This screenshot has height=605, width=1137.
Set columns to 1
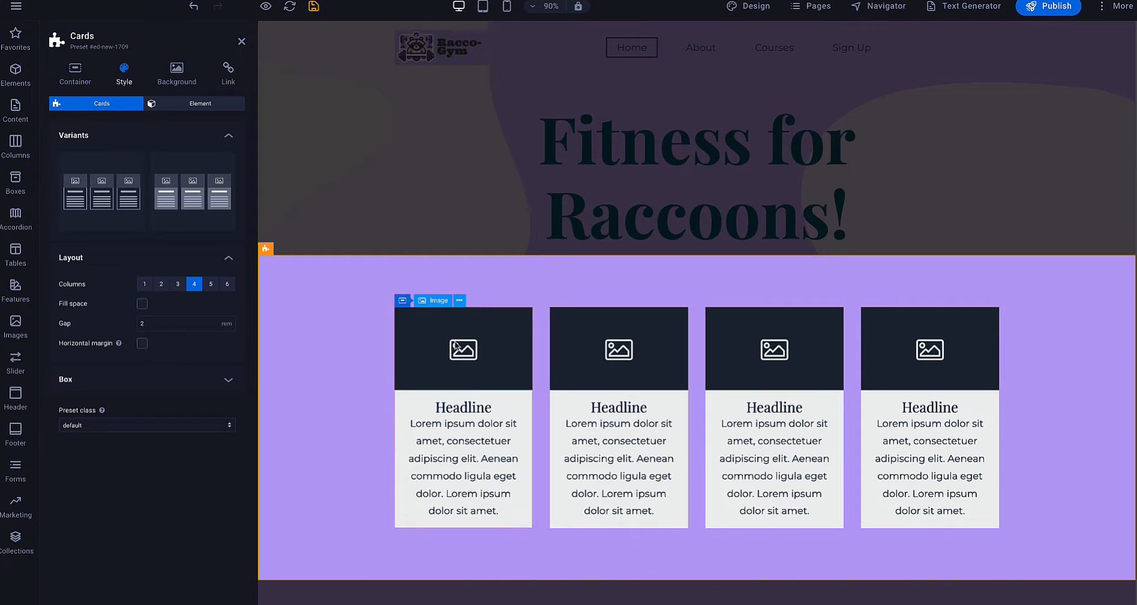[x=145, y=284]
